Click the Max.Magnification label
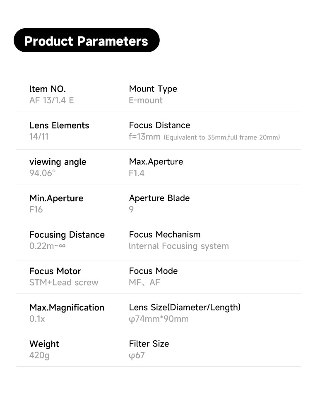This screenshot has height=409, width=327. pos(67,308)
